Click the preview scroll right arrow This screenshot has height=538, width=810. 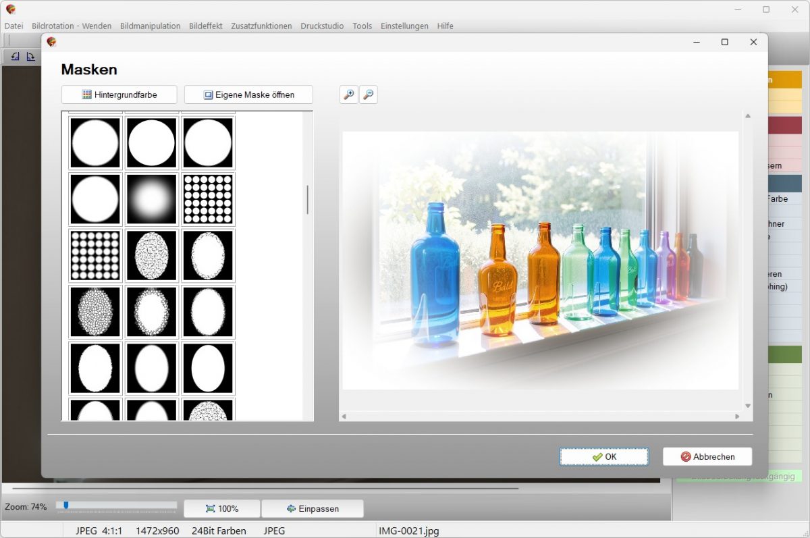click(x=737, y=416)
